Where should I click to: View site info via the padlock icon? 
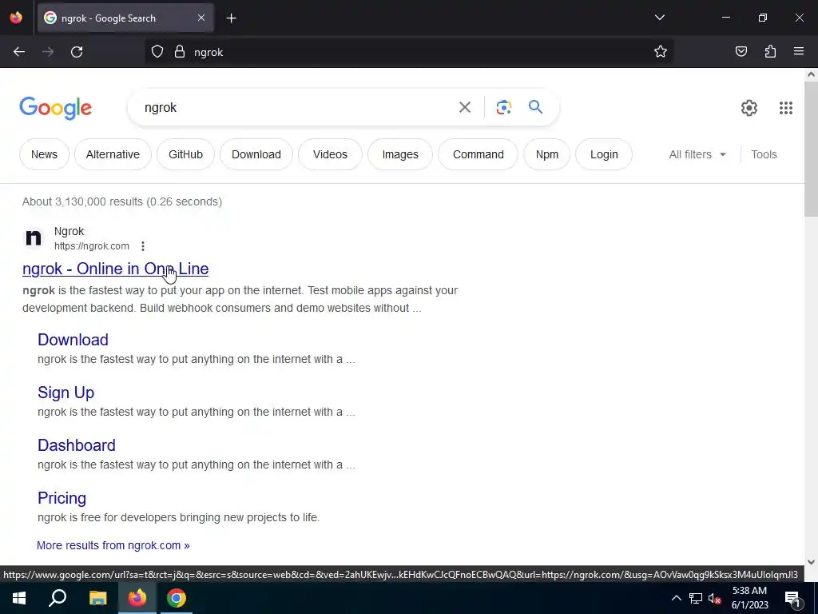180,52
